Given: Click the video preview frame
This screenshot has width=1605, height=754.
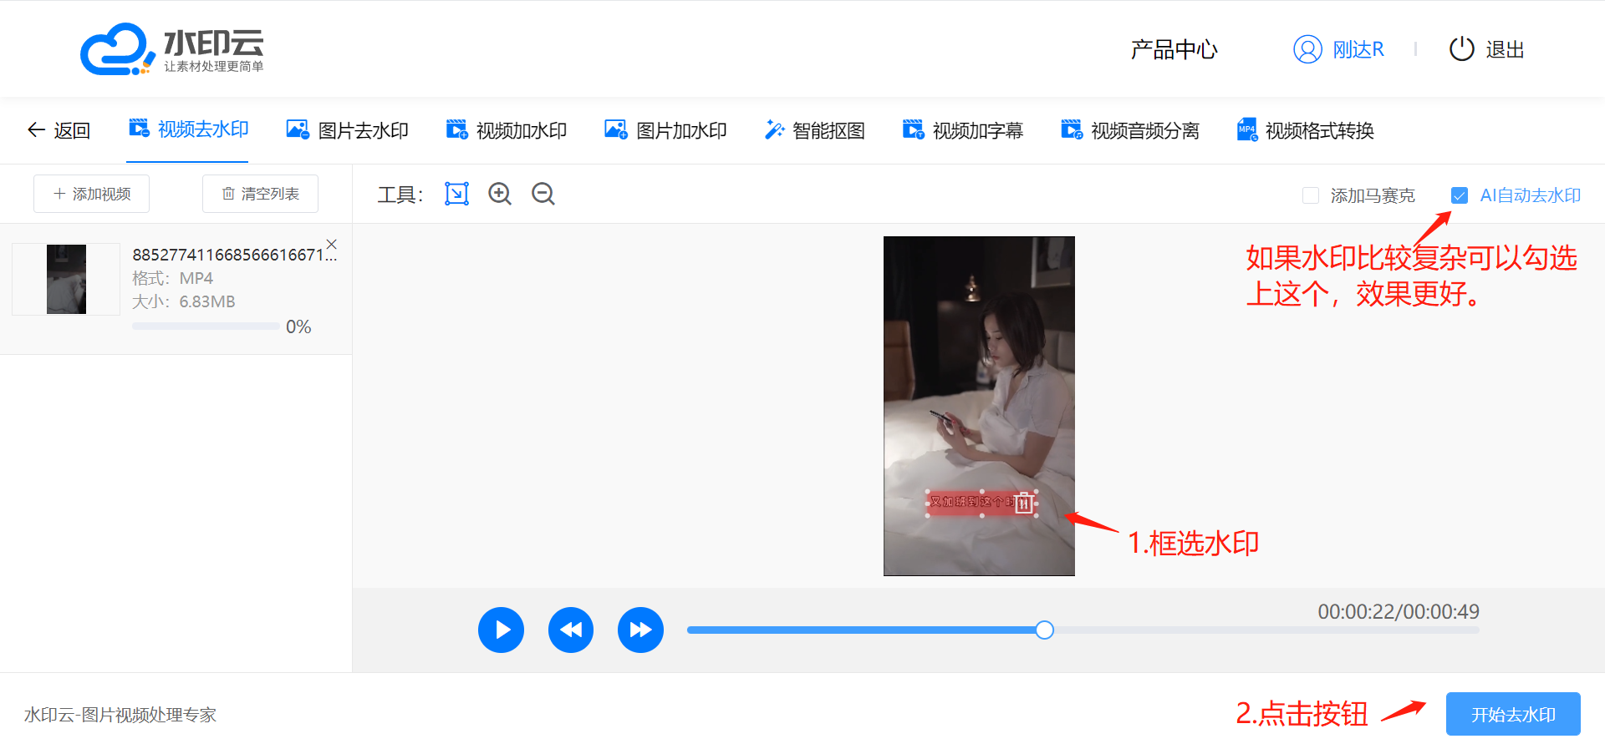Looking at the screenshot, I should tap(979, 406).
